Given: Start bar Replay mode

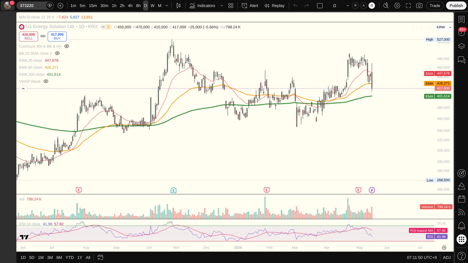Looking at the screenshot, I should point(274,6).
